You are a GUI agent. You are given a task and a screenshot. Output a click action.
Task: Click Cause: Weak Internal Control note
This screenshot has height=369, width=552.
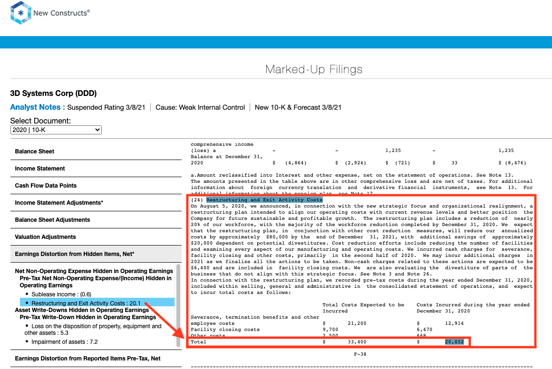tap(200, 107)
